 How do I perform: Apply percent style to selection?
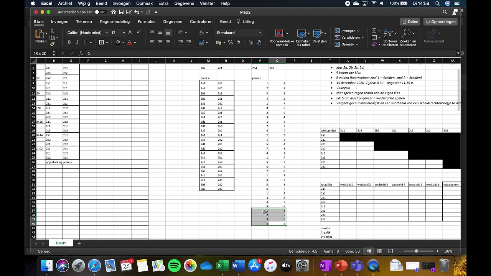pyautogui.click(x=231, y=43)
